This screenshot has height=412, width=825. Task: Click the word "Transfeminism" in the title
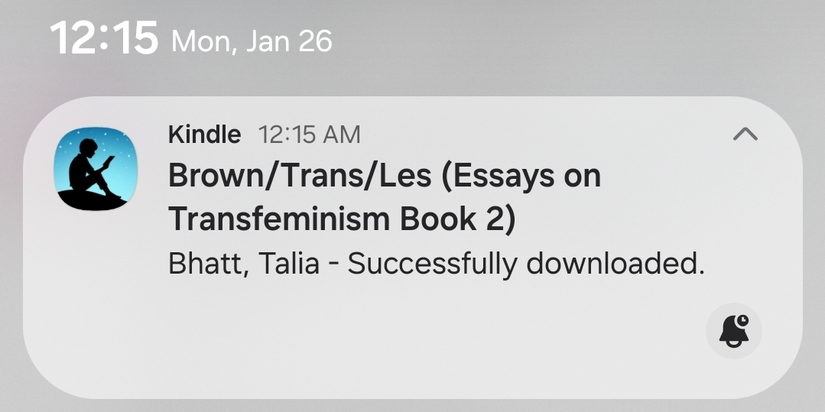[x=279, y=219]
